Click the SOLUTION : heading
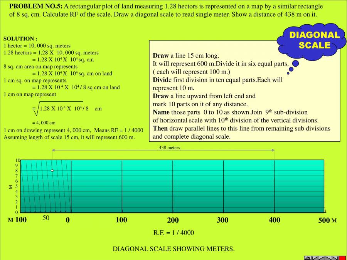 click(20, 39)
